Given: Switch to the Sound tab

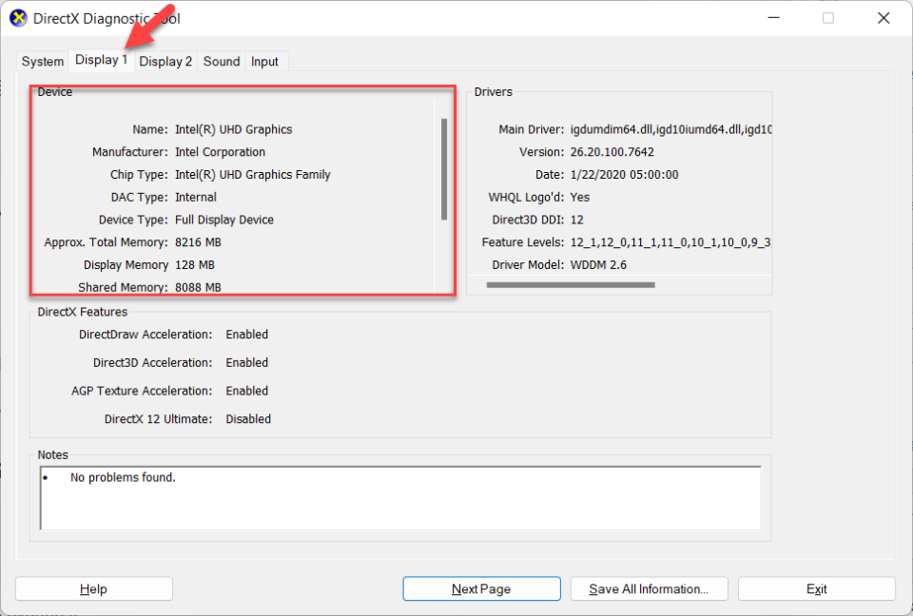Looking at the screenshot, I should [221, 61].
